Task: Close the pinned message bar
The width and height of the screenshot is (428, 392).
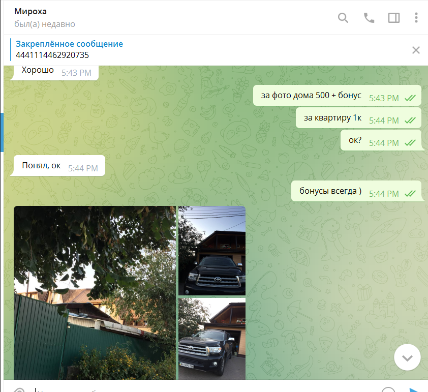Action: click(x=416, y=50)
